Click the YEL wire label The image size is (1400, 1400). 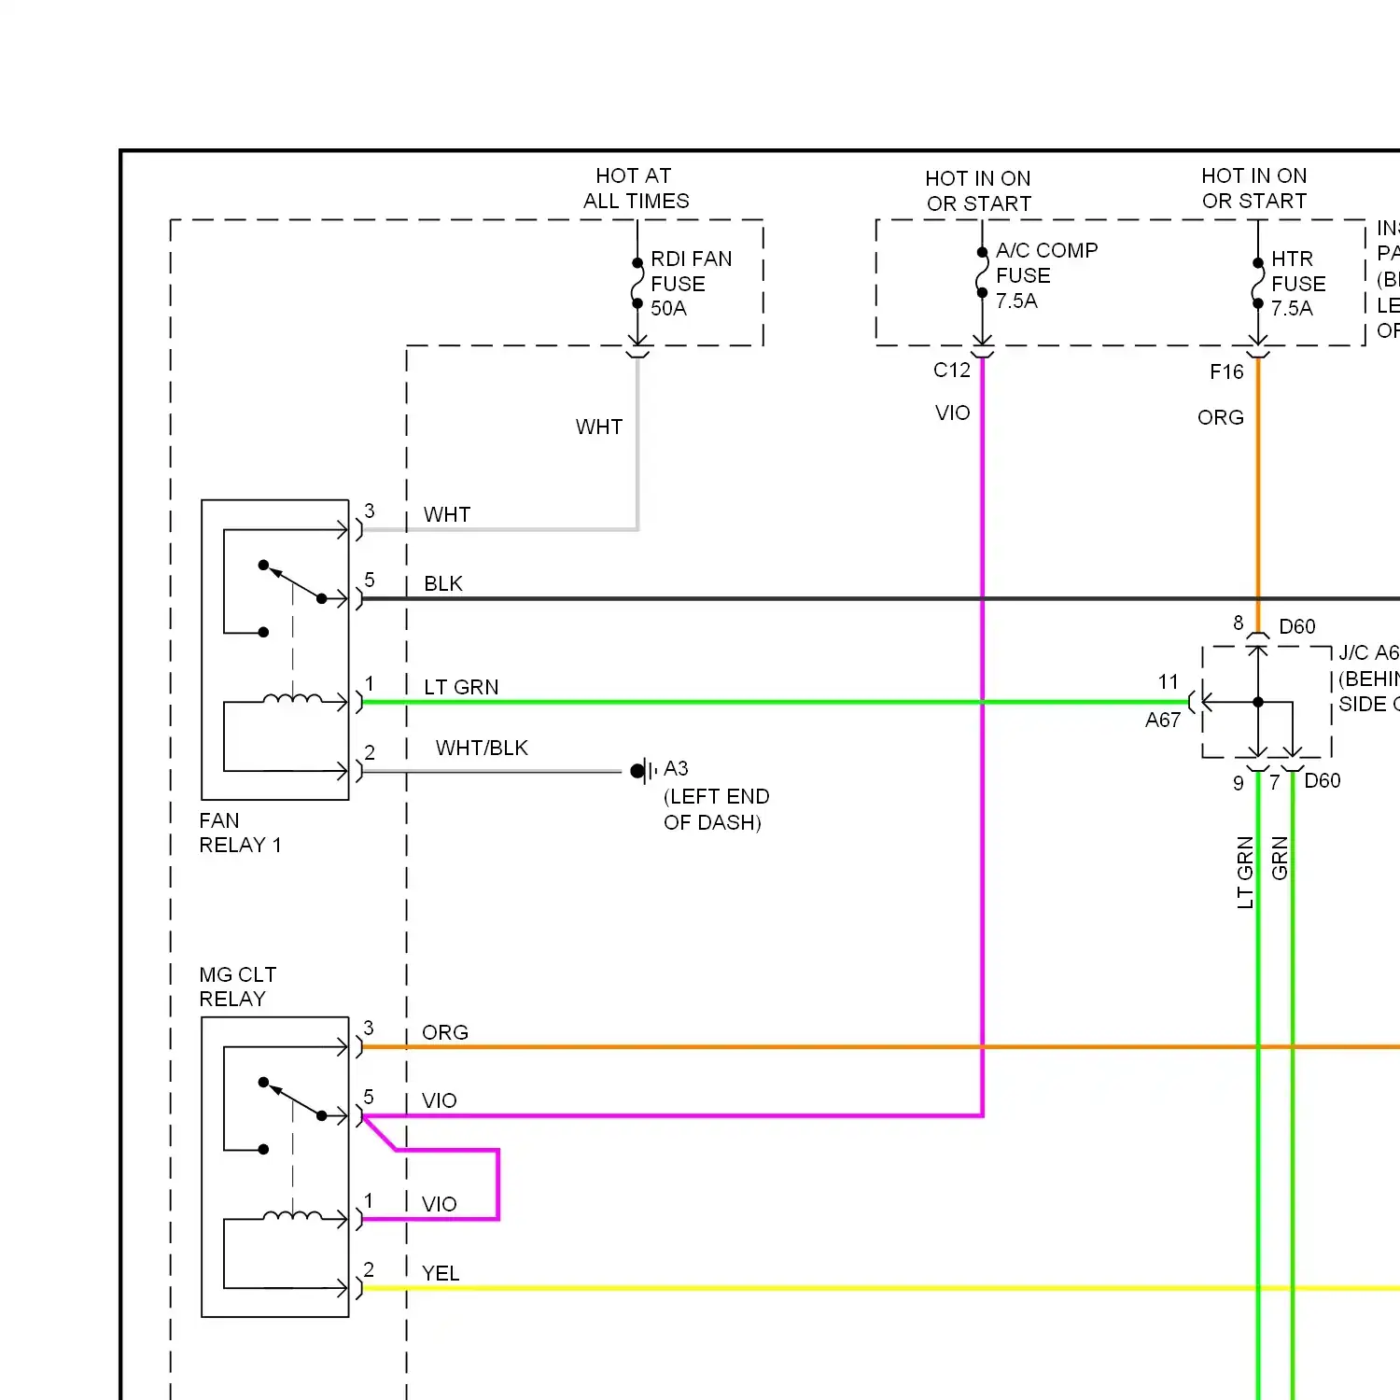coord(441,1273)
